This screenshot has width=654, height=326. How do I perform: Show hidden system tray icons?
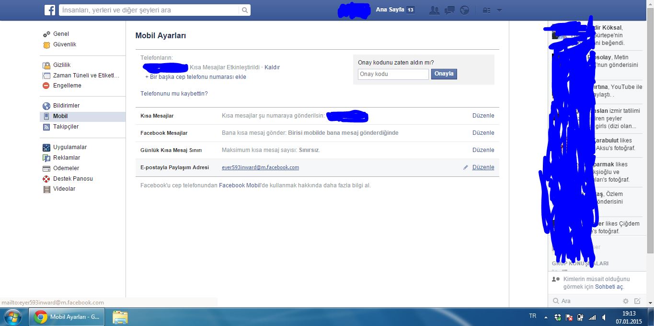coord(546,317)
